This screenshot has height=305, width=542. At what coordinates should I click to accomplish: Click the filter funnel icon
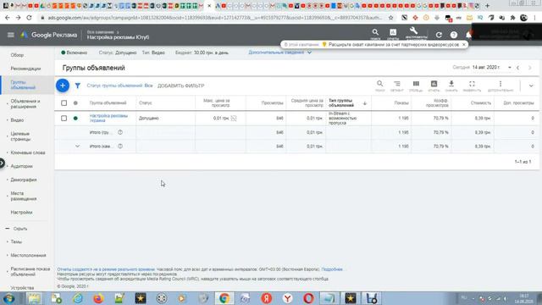pyautogui.click(x=78, y=86)
